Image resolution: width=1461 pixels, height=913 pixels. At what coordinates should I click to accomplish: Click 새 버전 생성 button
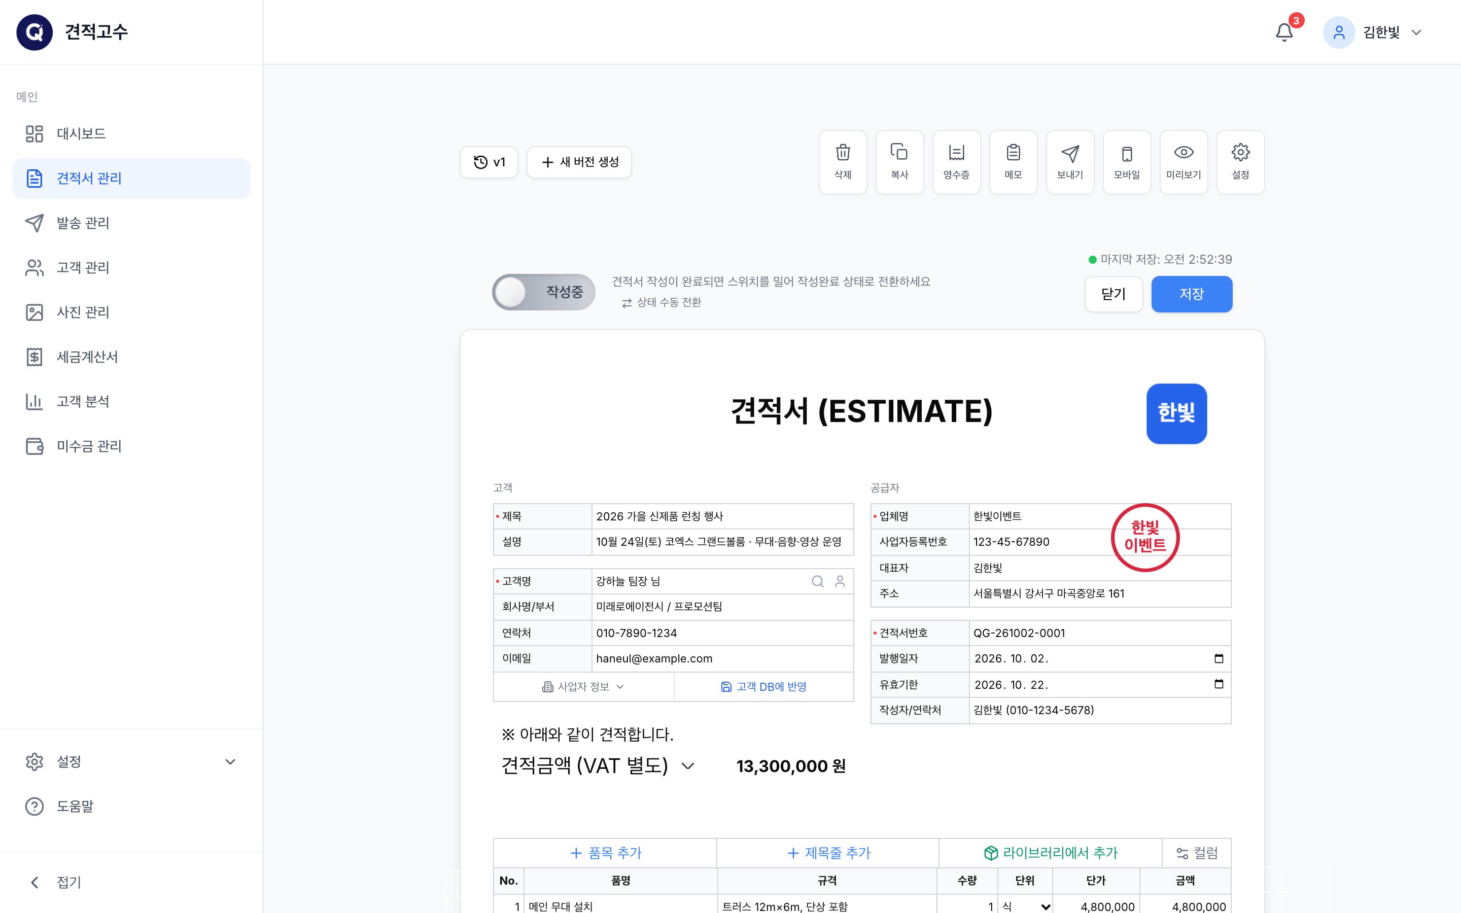579,162
